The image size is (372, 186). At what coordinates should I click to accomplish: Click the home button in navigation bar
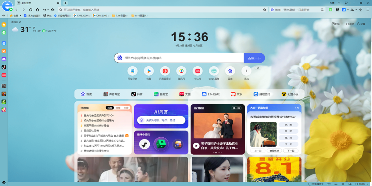[38, 10]
